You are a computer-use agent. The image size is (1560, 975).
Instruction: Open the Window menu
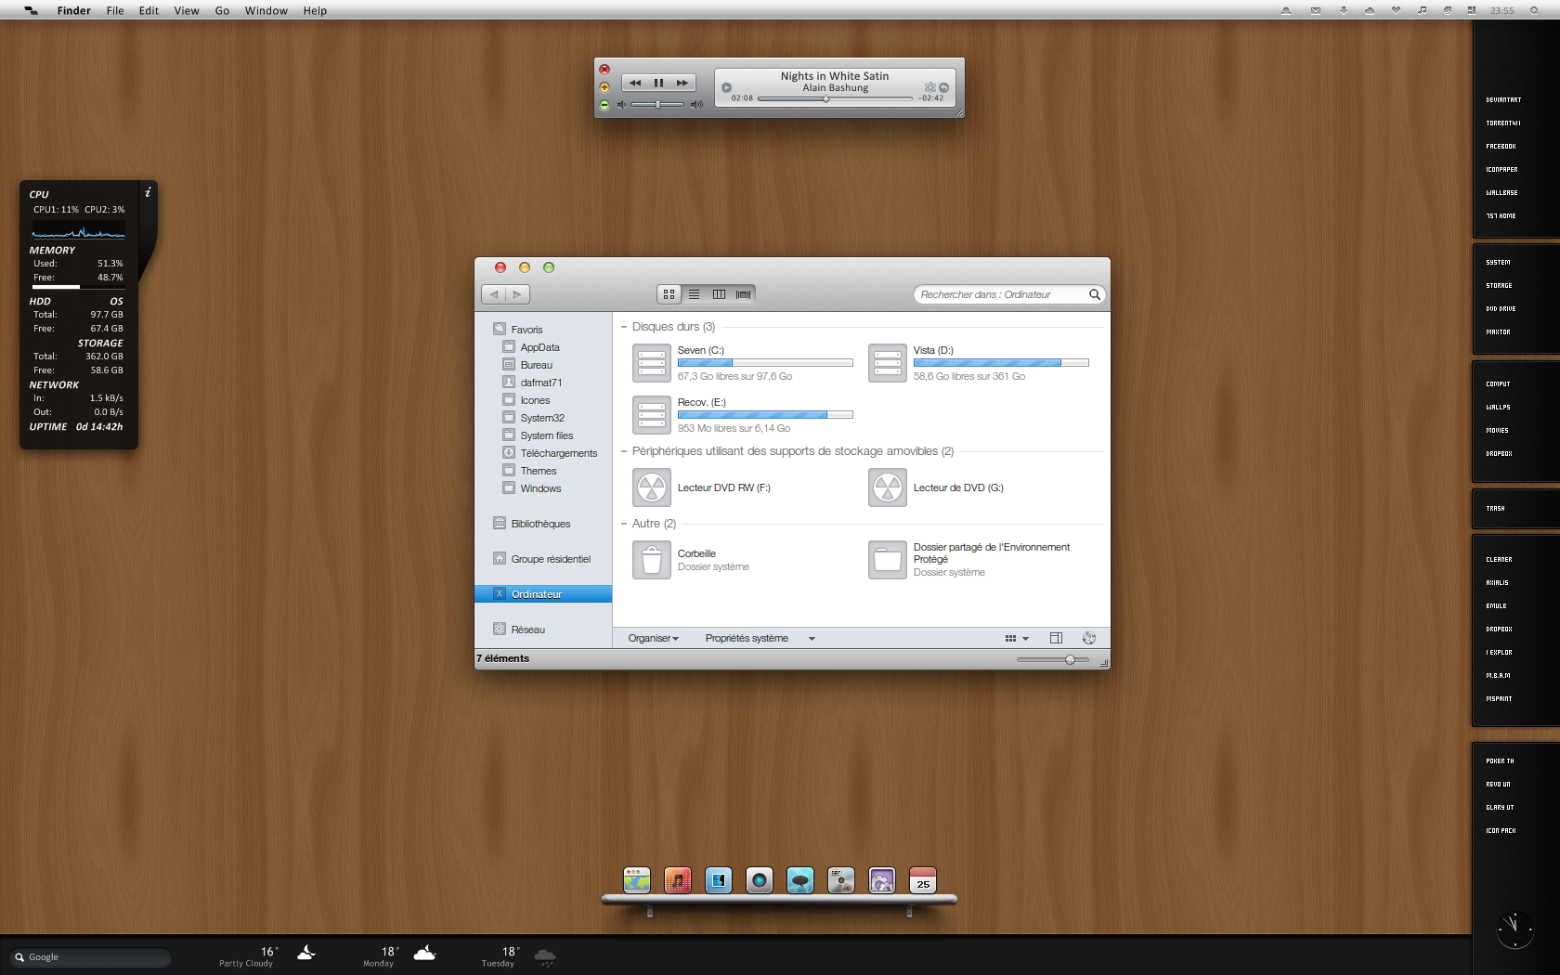click(266, 11)
